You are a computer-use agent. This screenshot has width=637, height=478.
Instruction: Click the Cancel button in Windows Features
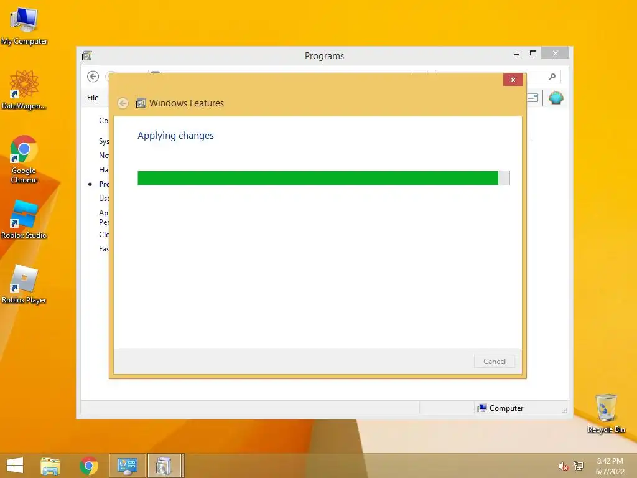point(495,362)
